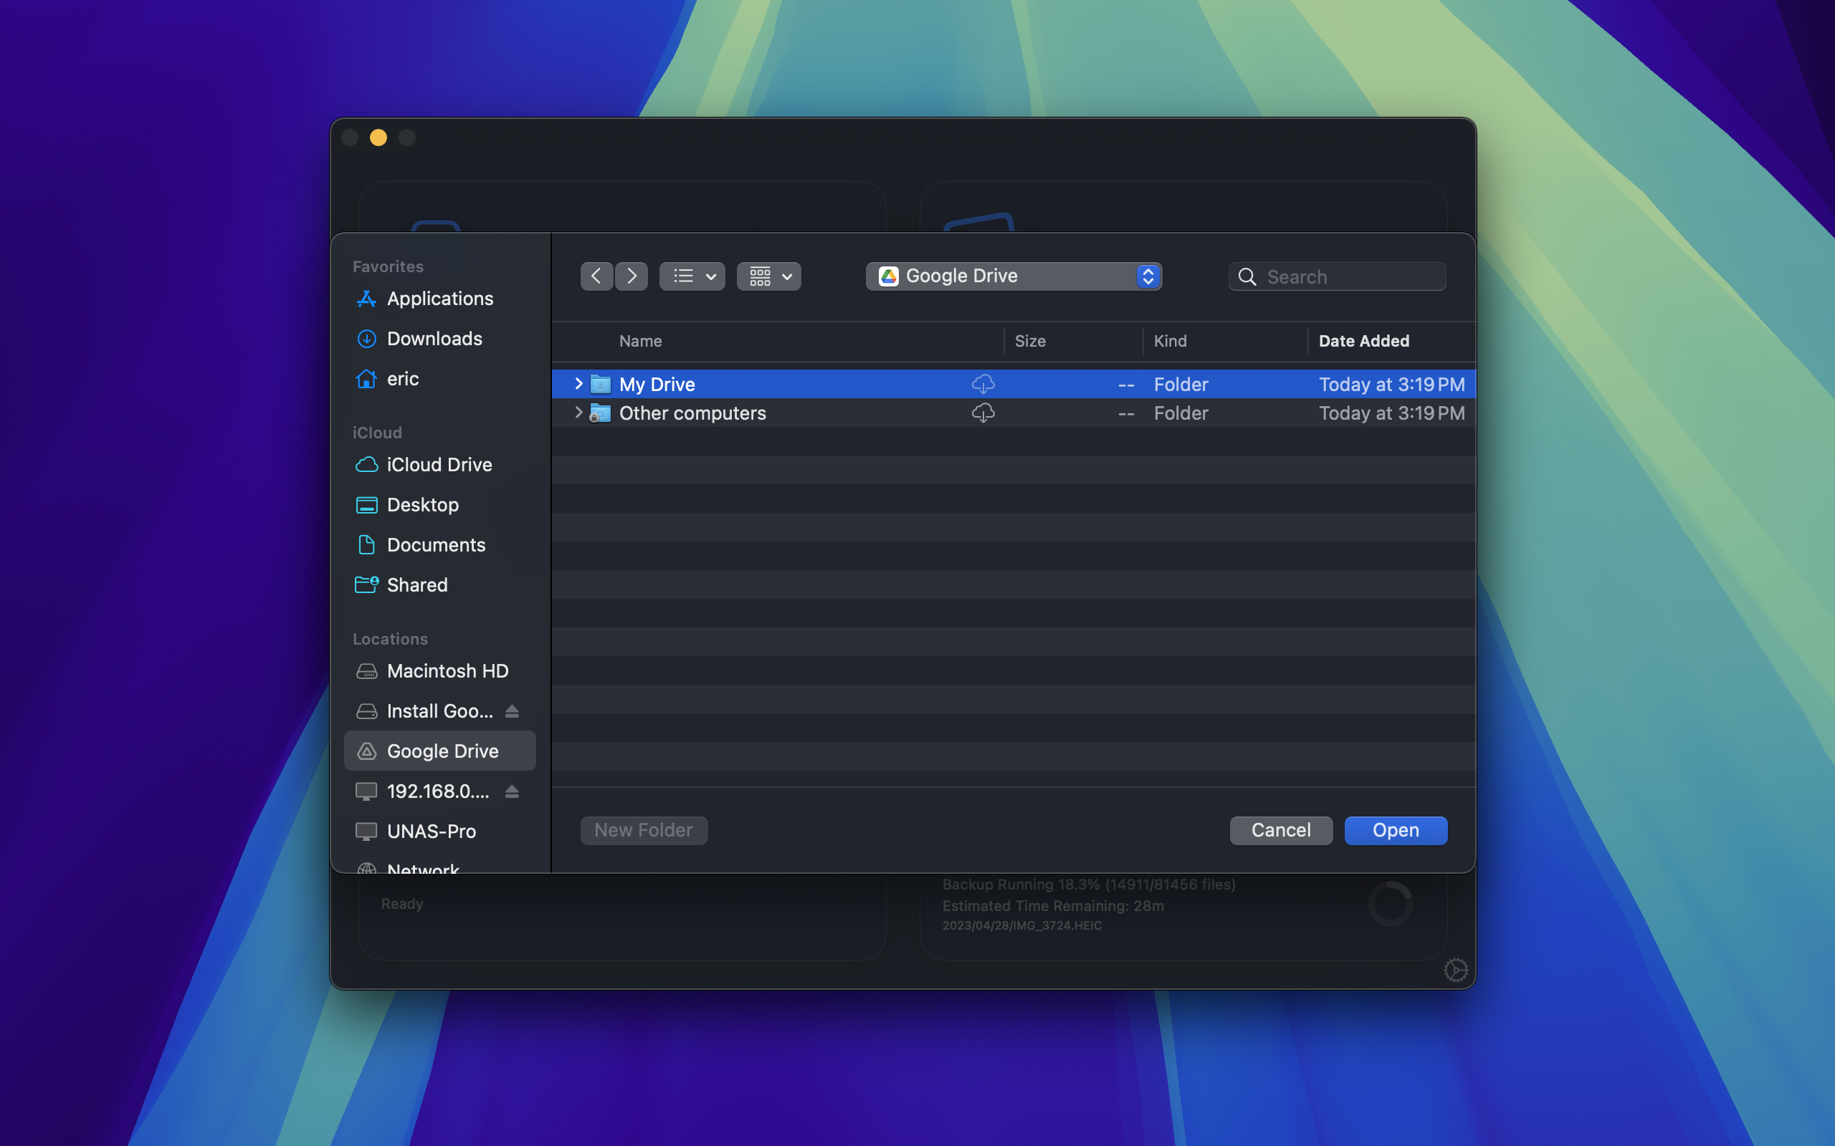Open Applications in Favorites sidebar
Viewport: 1835px width, 1146px height.
[440, 299]
